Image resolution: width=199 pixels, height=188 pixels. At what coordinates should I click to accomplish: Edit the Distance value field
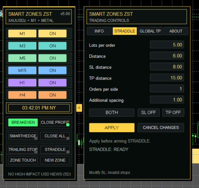coord(167,55)
